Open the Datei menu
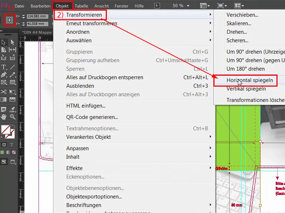 pos(19,6)
